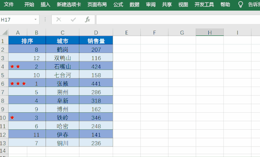The width and height of the screenshot is (260, 157).
Task: Select column F header
Action: point(154,32)
